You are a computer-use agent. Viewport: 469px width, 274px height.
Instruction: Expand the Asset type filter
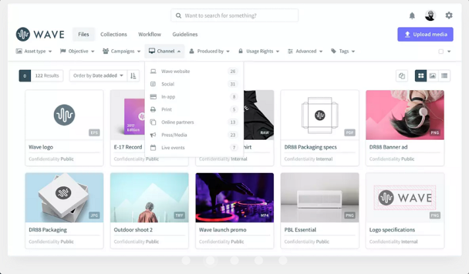pos(34,51)
